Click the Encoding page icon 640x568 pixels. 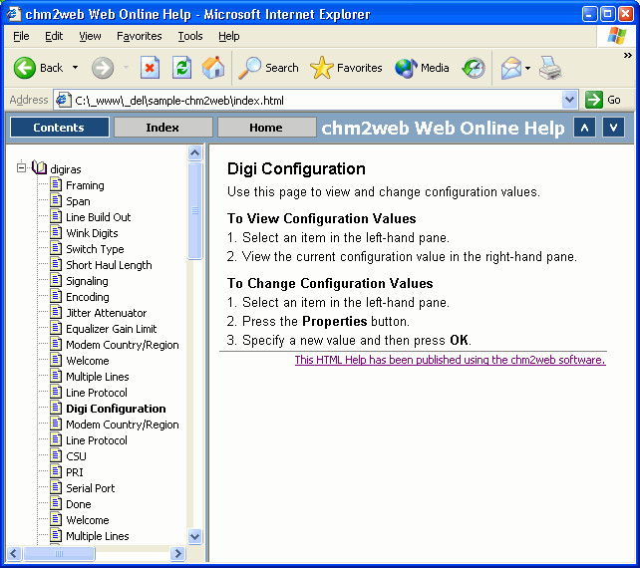[x=56, y=296]
